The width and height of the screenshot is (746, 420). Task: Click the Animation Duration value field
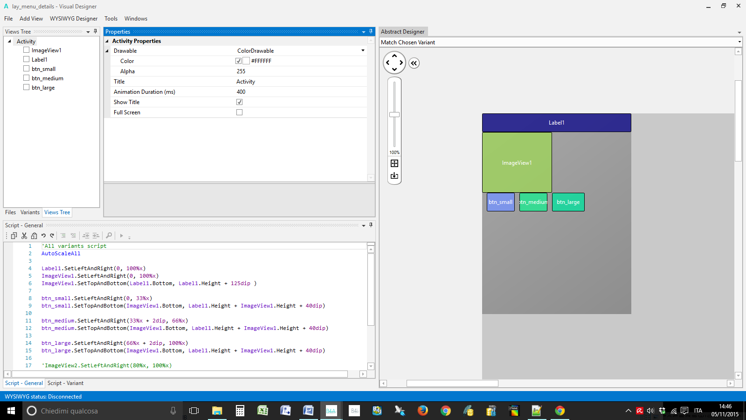click(x=298, y=92)
